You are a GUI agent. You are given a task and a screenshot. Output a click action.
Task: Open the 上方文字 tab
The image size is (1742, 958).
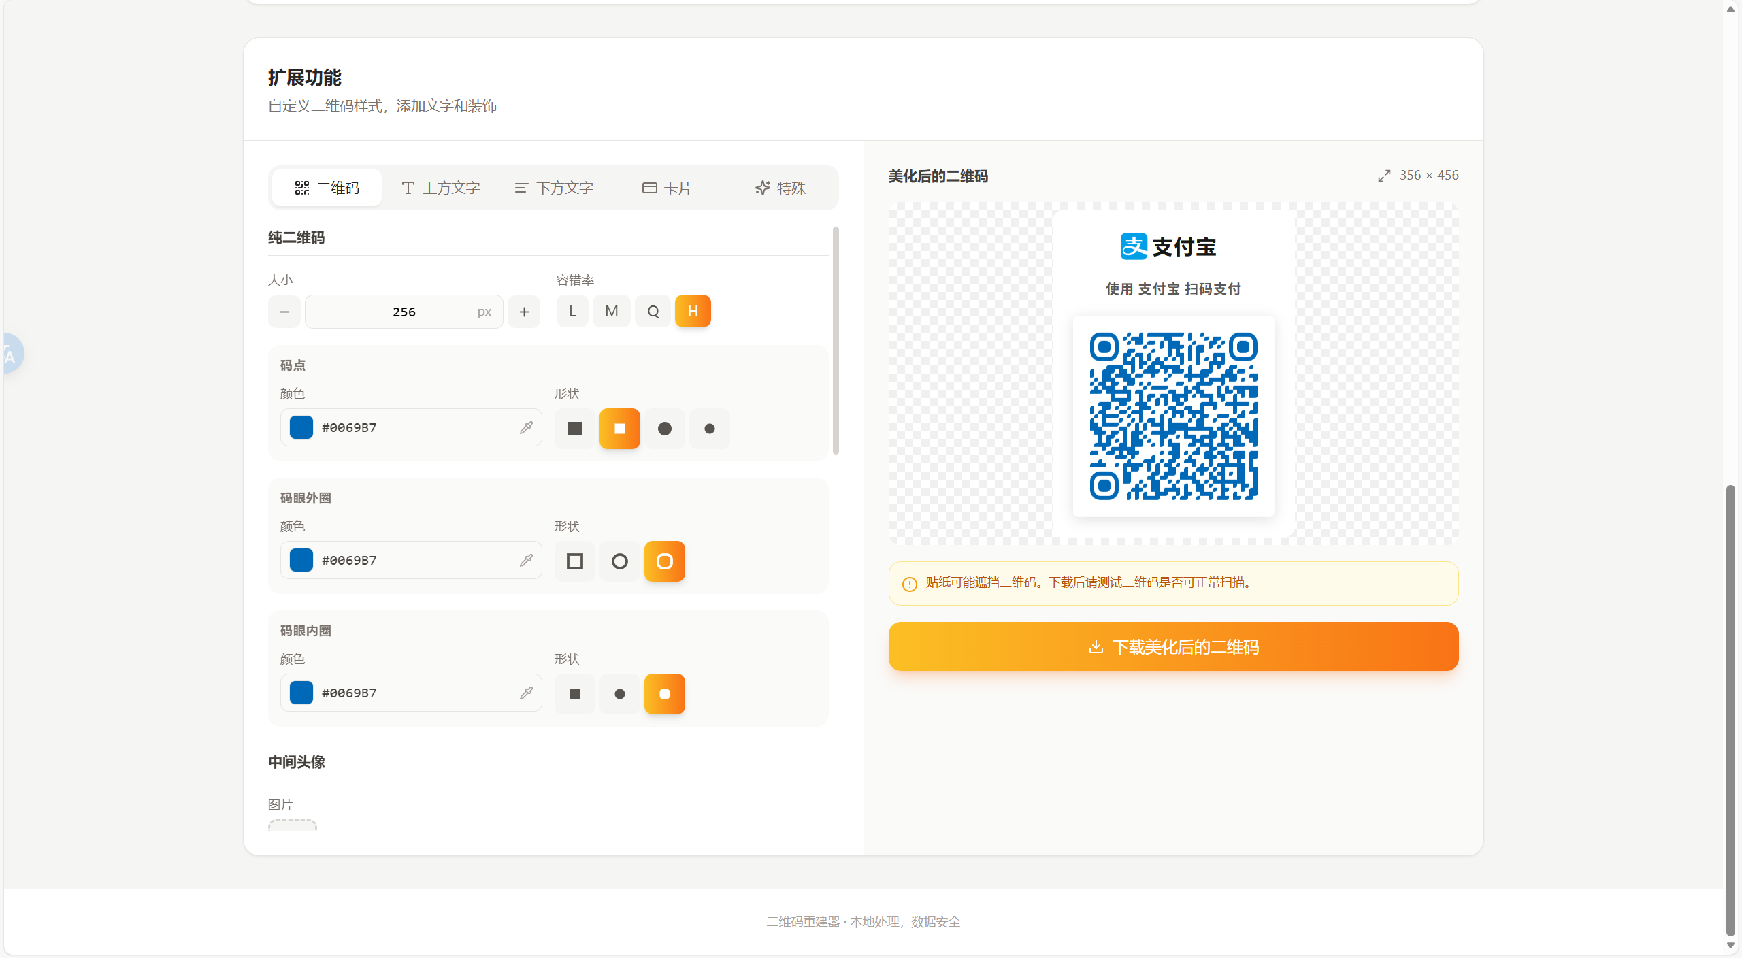[x=440, y=188]
